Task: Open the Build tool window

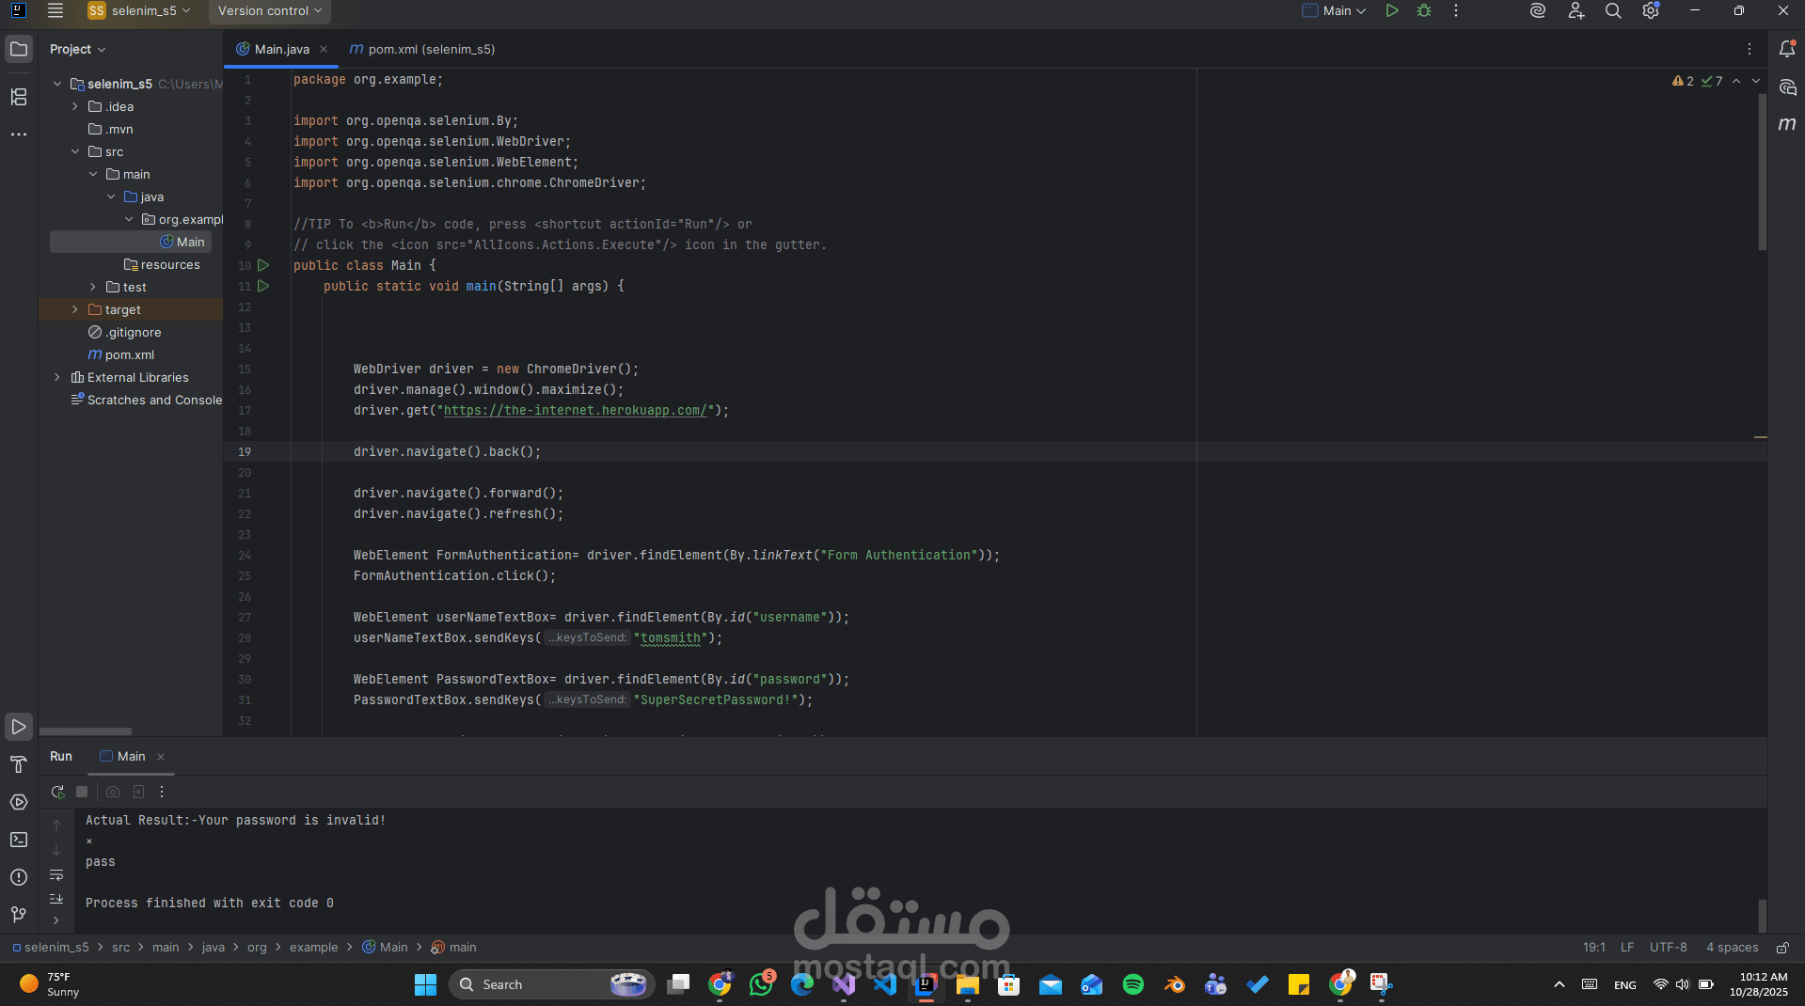Action: click(x=19, y=764)
